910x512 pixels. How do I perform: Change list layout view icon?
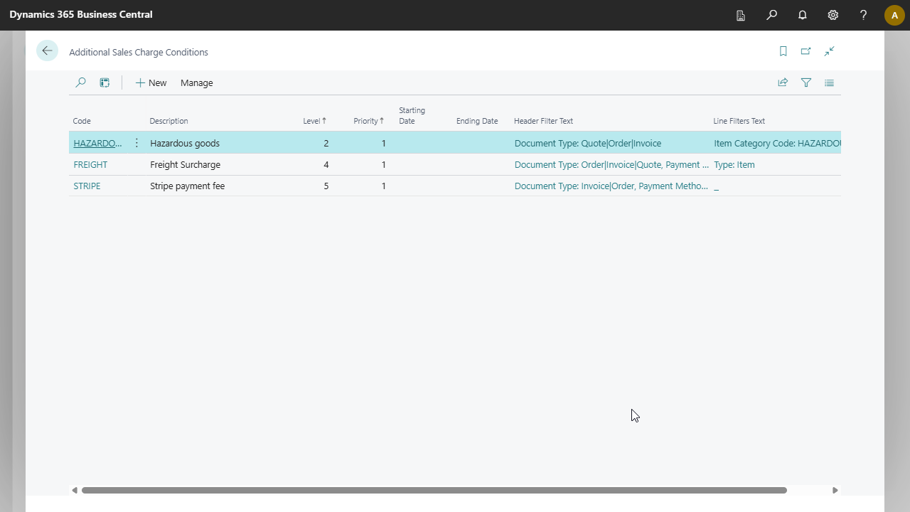click(x=829, y=82)
